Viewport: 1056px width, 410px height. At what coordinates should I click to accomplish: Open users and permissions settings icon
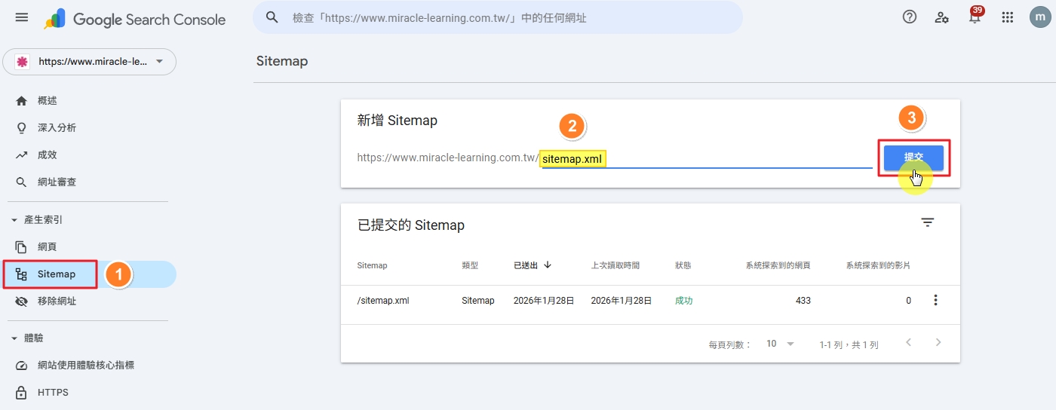point(942,17)
